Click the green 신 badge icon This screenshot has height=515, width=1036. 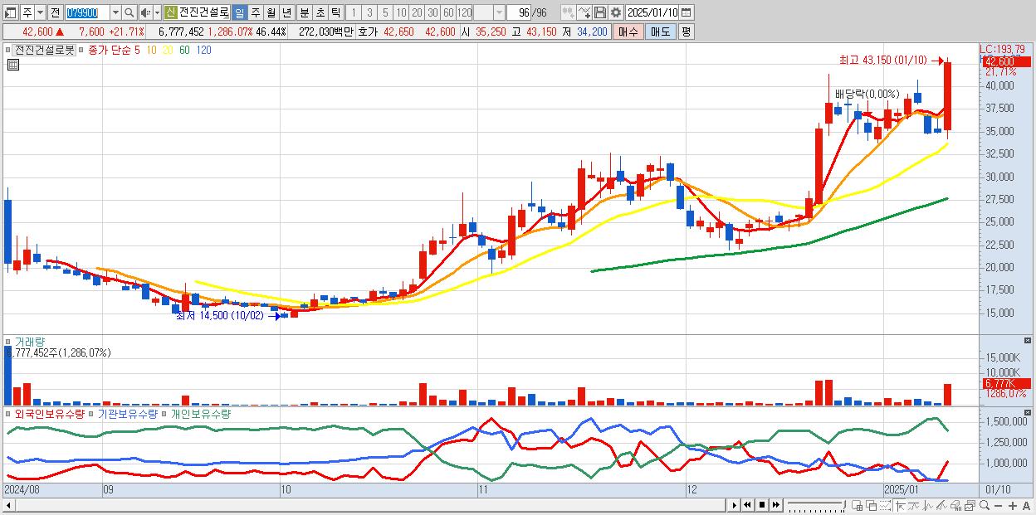[x=170, y=12]
